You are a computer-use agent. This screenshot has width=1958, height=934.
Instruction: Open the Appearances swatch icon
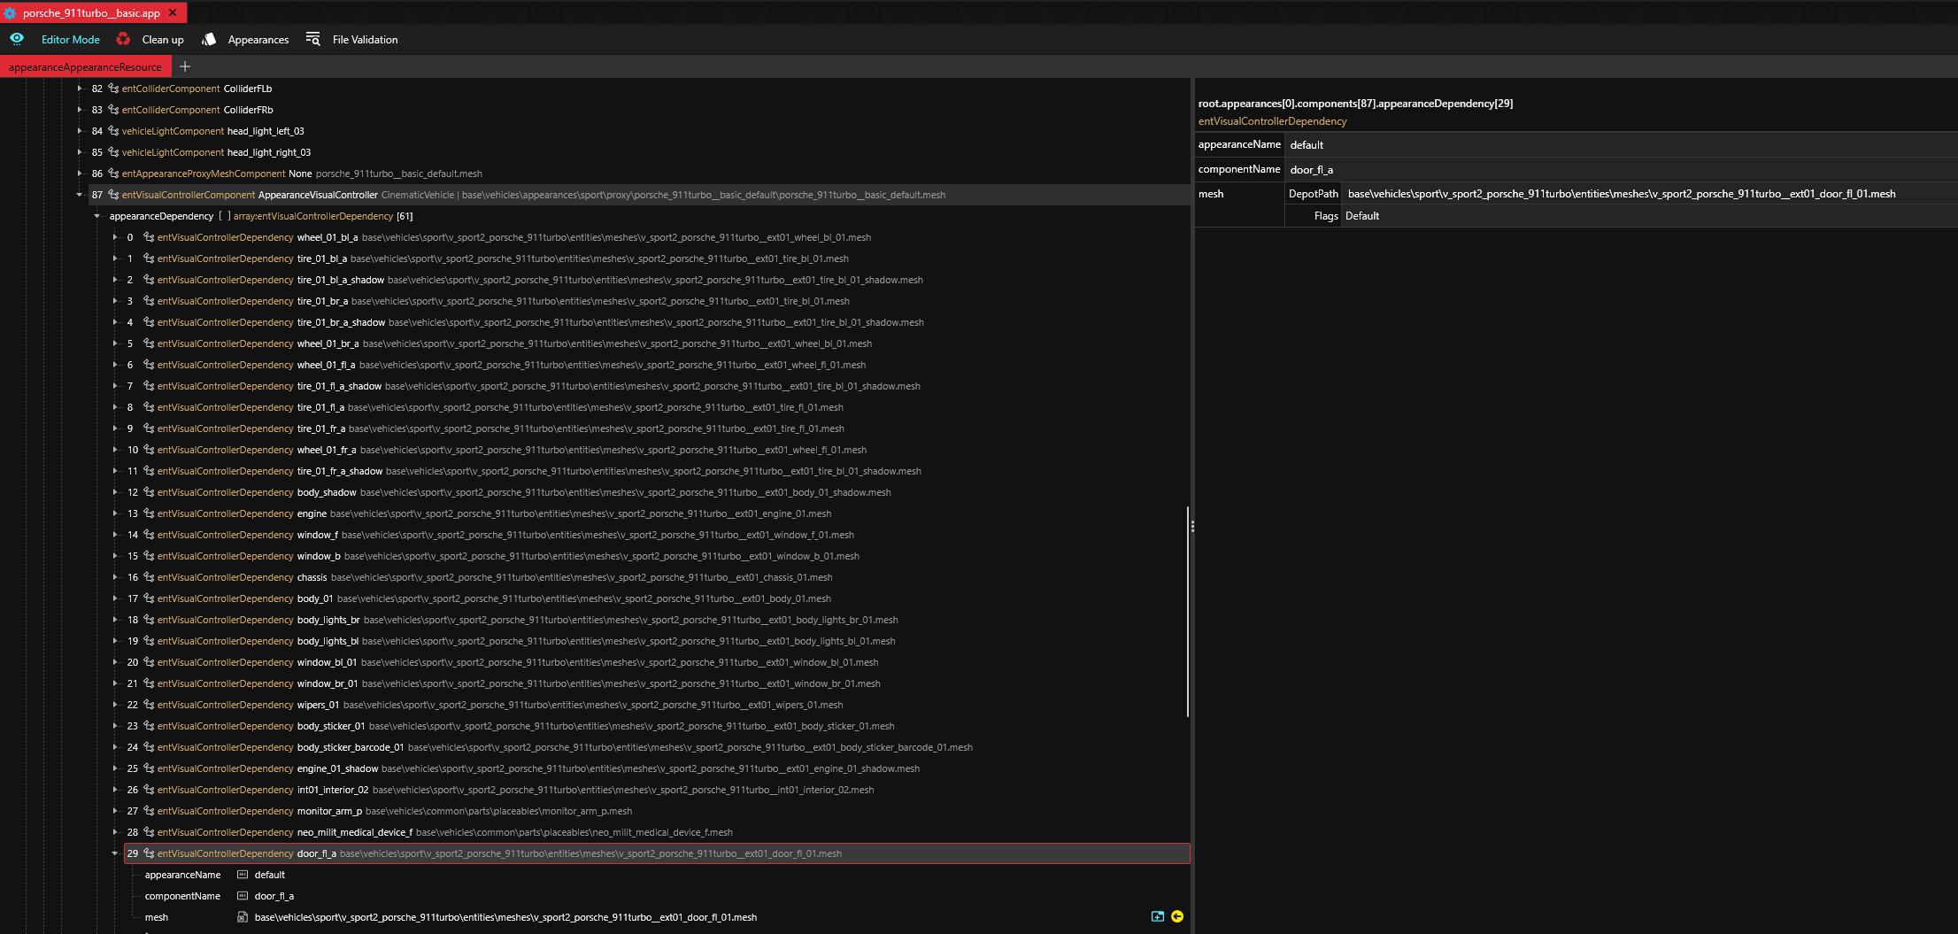[209, 39]
